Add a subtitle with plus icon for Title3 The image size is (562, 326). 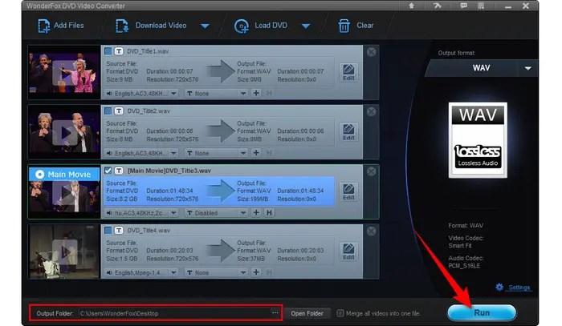[x=256, y=213]
